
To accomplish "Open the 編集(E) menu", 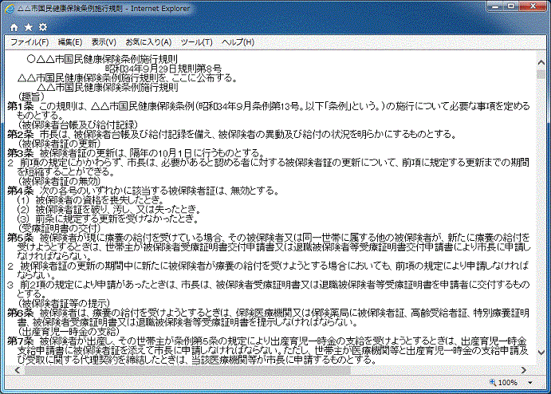I will 70,41.
